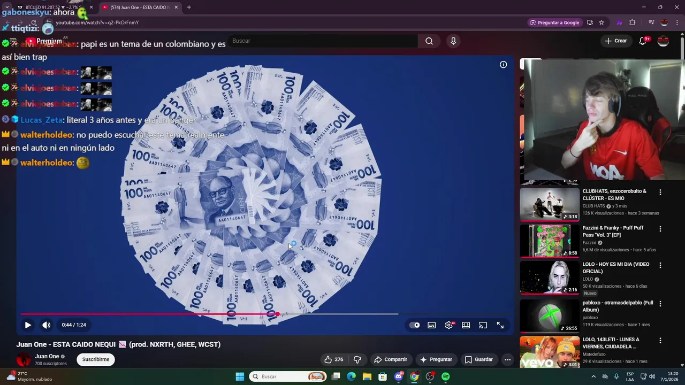
Task: Submit search with magnifier icon
Action: 429,41
